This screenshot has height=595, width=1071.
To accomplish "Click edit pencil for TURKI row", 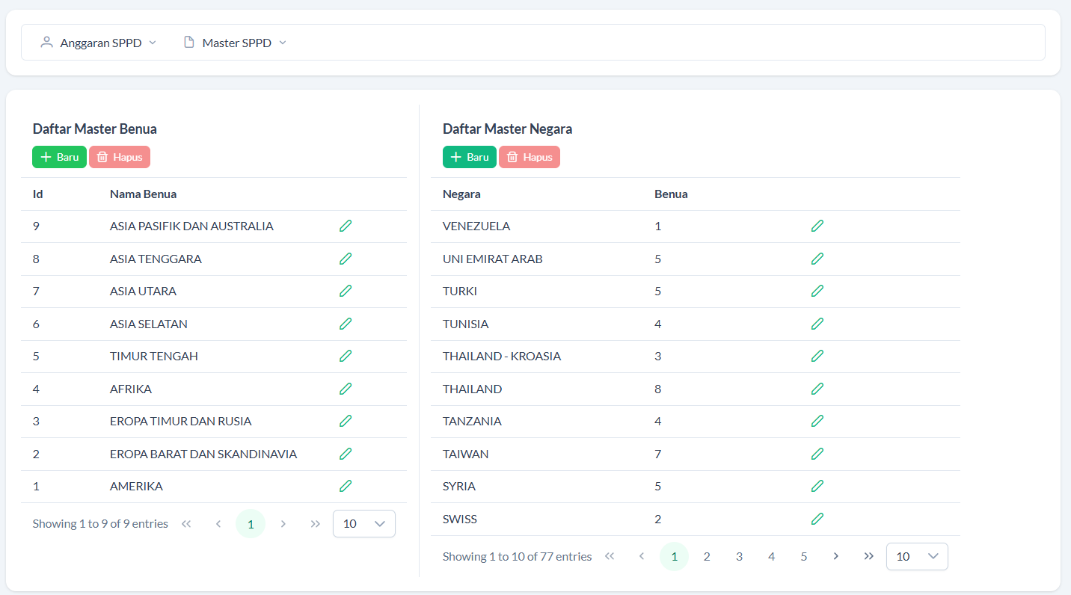I will point(817,291).
